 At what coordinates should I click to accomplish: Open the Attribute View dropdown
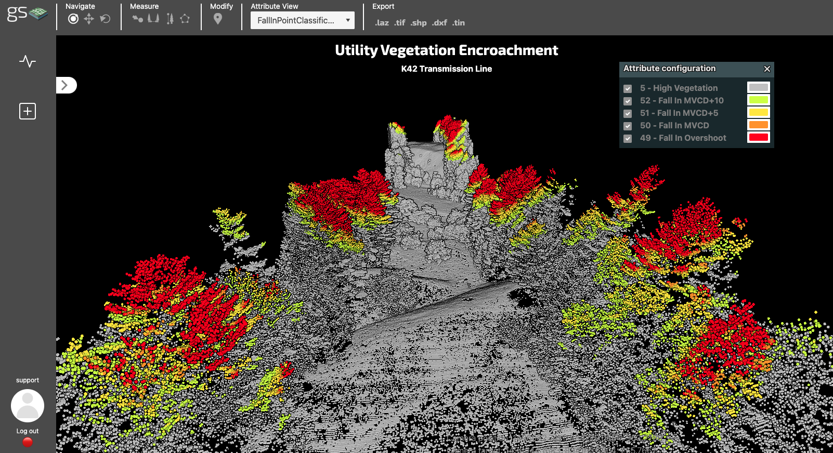pyautogui.click(x=302, y=20)
